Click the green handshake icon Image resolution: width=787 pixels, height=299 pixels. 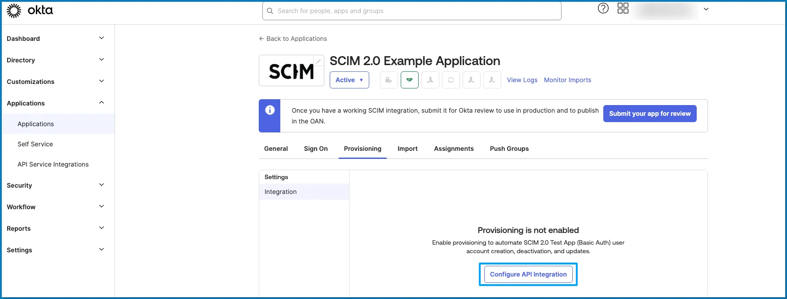coord(409,80)
